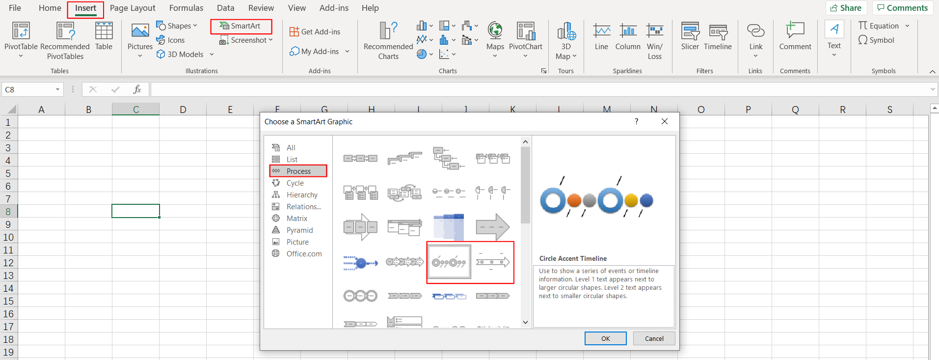Select row 12 header

point(8,262)
